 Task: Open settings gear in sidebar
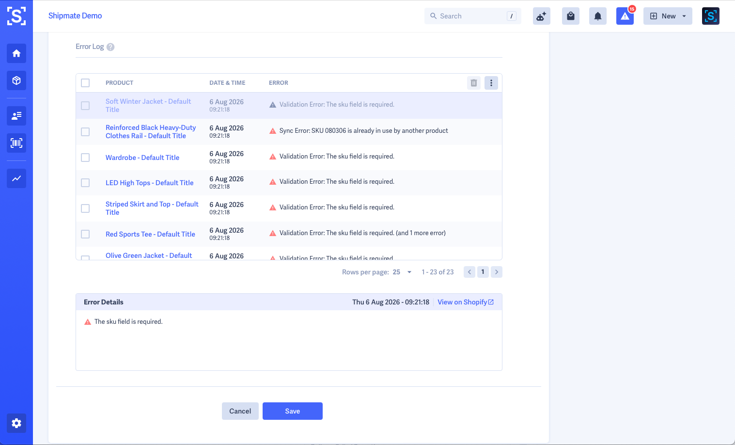click(x=16, y=423)
